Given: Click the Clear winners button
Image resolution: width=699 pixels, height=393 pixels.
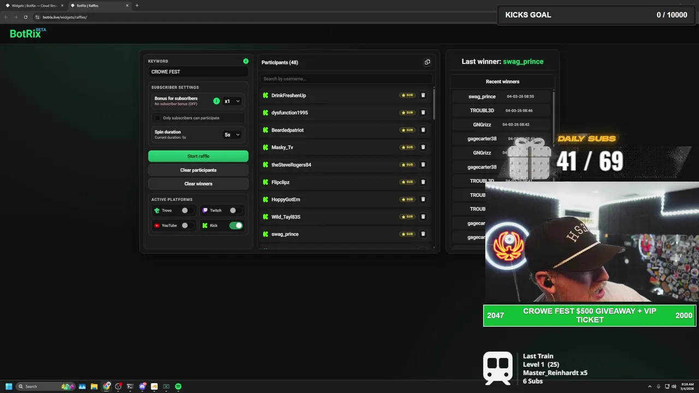Looking at the screenshot, I should point(198,183).
